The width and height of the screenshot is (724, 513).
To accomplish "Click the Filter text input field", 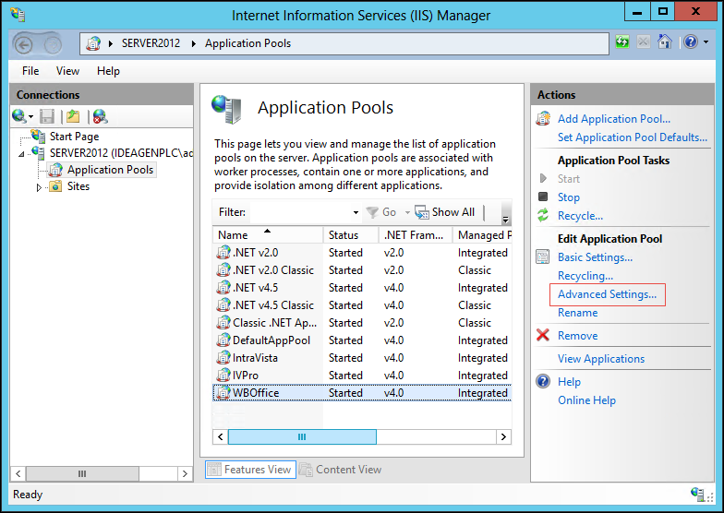I will click(x=301, y=212).
